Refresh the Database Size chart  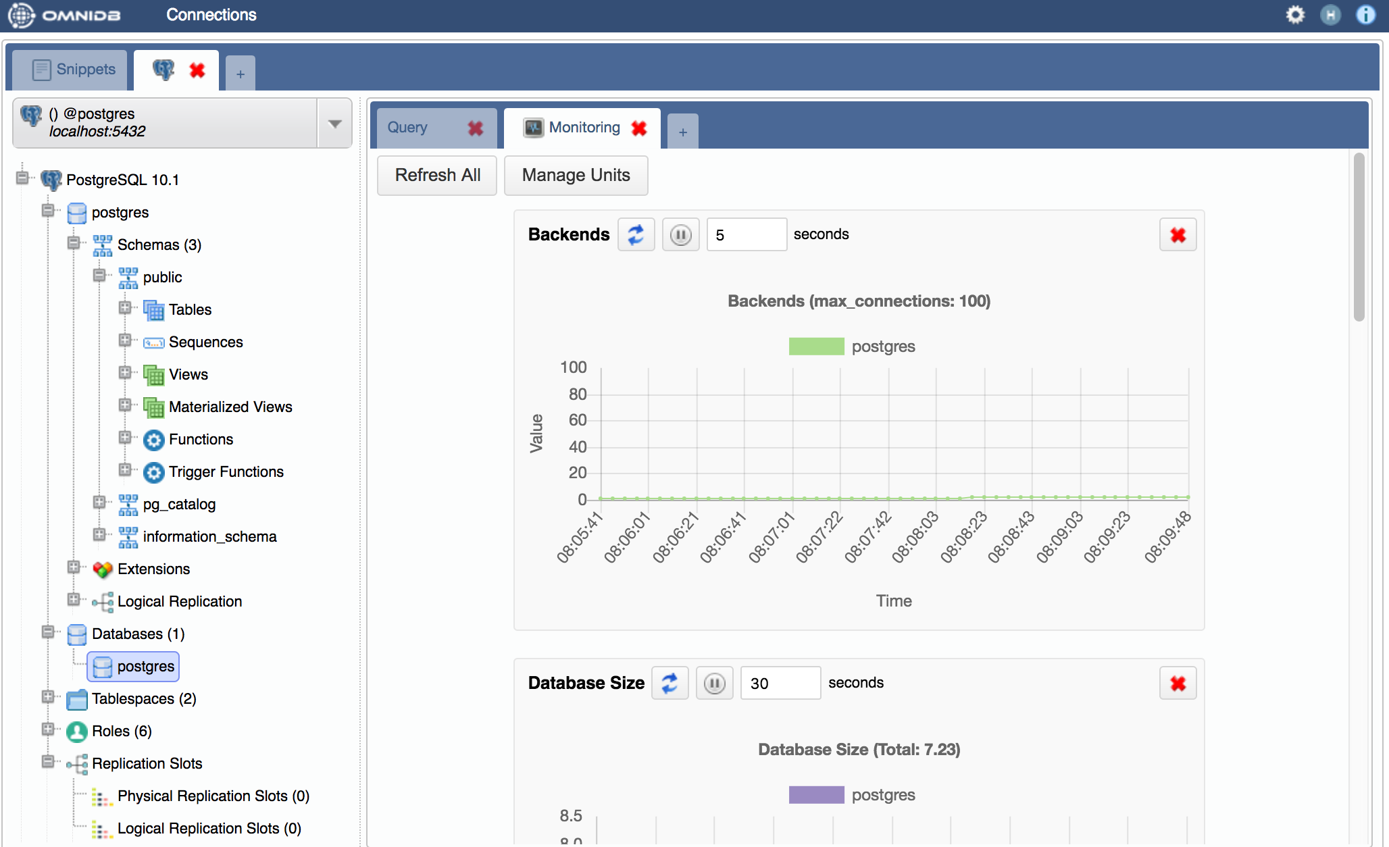(x=670, y=683)
